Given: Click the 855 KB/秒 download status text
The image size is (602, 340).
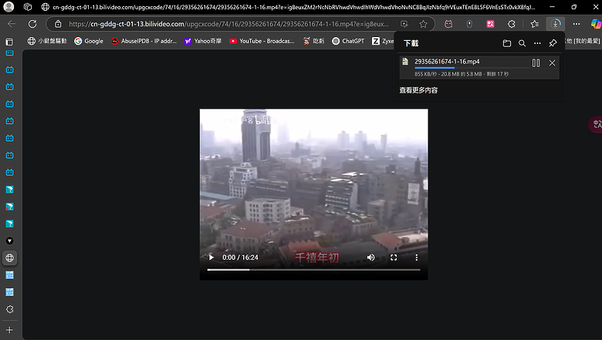Looking at the screenshot, I should pyautogui.click(x=461, y=74).
